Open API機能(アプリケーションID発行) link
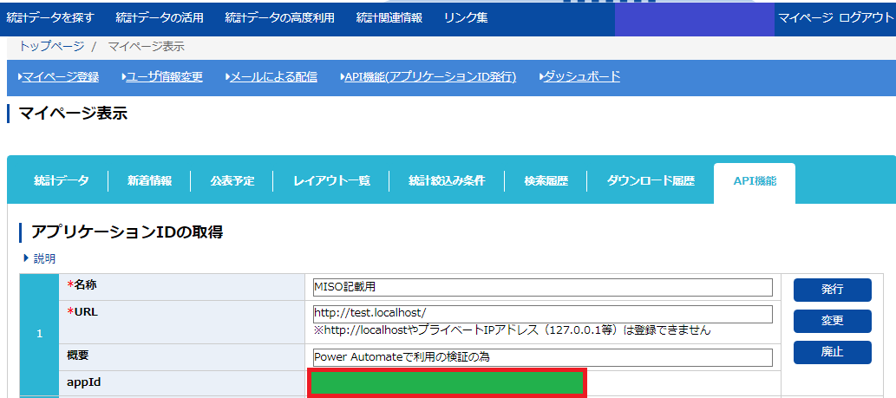Viewport: 896px width, 398px height. point(429,76)
